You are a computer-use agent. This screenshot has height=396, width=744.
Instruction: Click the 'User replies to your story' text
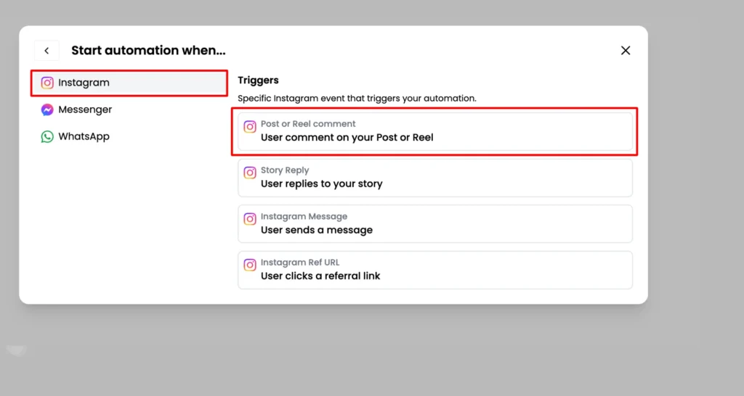322,183
